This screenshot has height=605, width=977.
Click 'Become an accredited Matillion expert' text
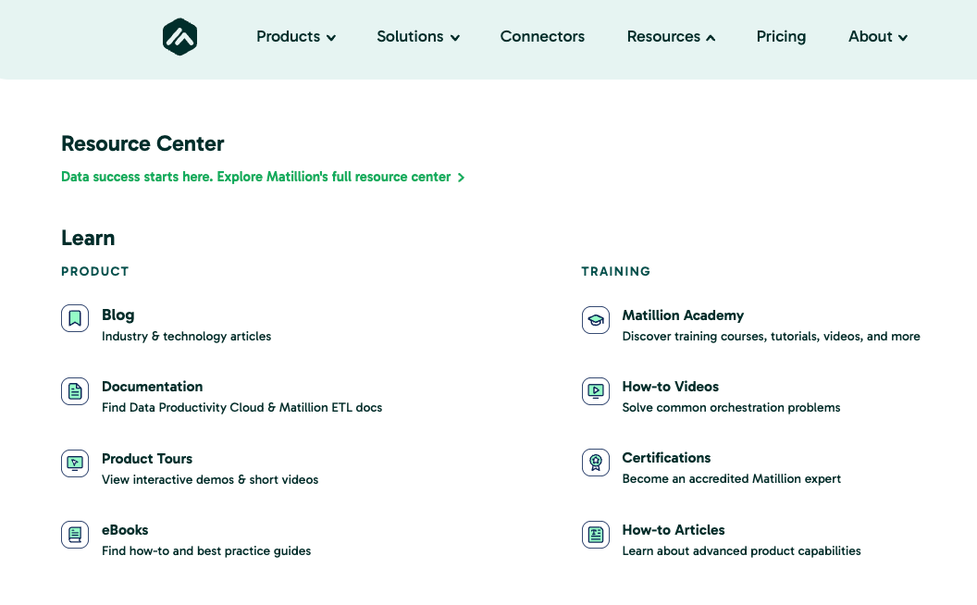pos(732,479)
